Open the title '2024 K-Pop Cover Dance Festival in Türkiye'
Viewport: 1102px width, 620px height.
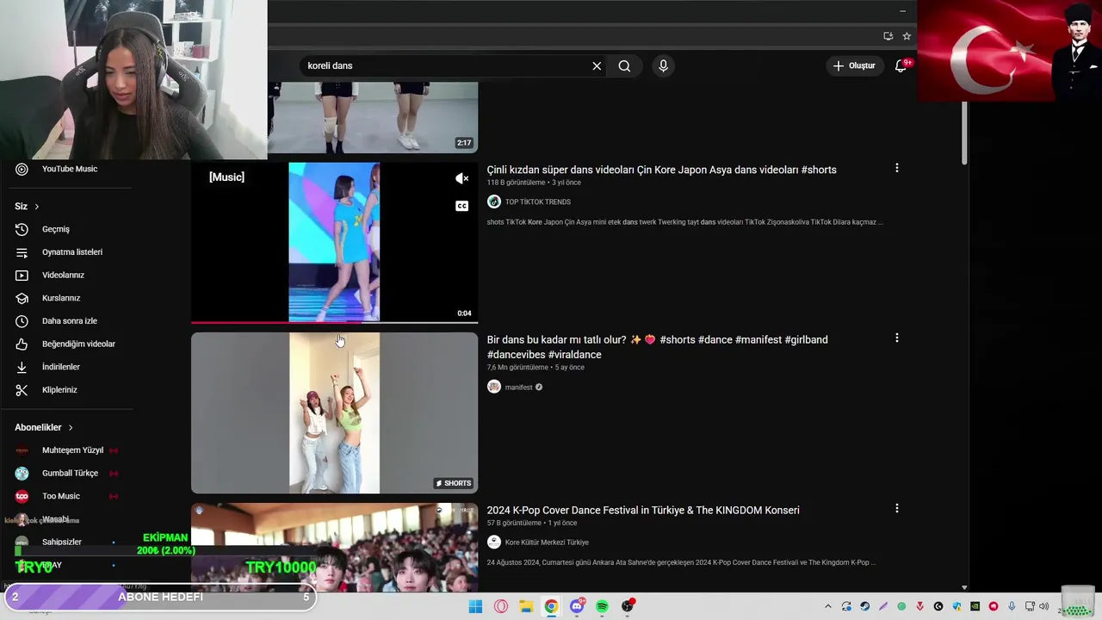(643, 510)
